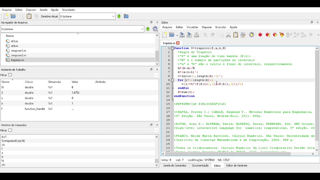This screenshot has width=320, height=180.
Task: Expand the Diretório Atual dropdown
Action: 113,16
